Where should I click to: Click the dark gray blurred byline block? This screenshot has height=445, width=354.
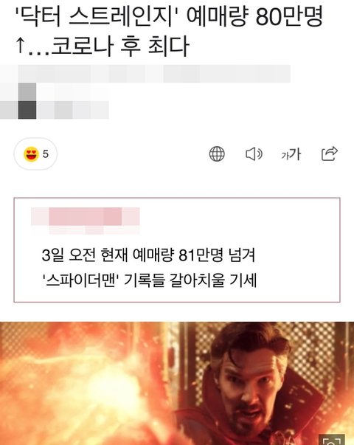[27, 109]
